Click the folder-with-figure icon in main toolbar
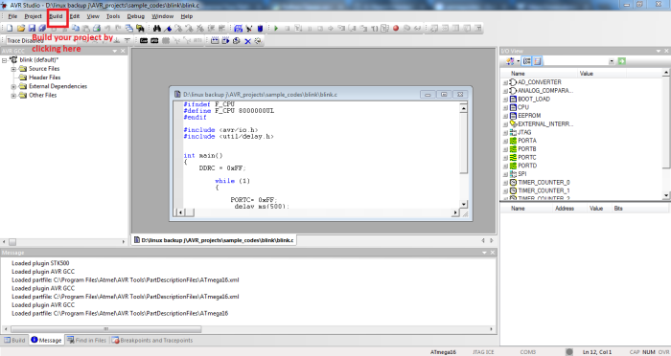 coord(140,28)
